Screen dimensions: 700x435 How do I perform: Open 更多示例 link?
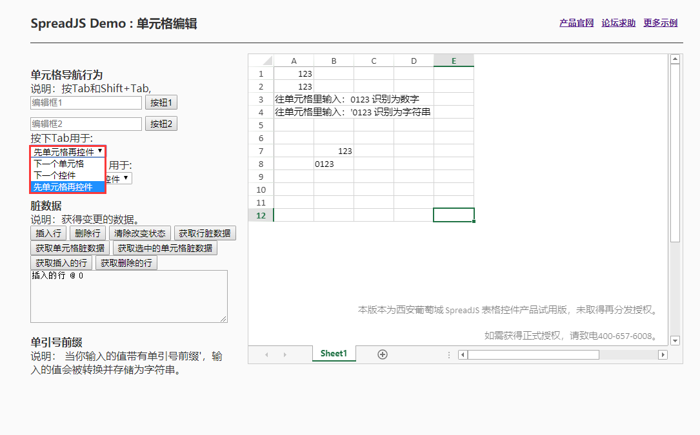(660, 23)
